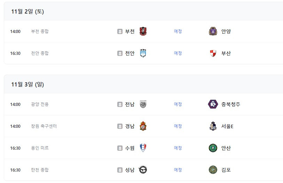Click the Suwon team crest icon
The width and height of the screenshot is (283, 183).
143,148
